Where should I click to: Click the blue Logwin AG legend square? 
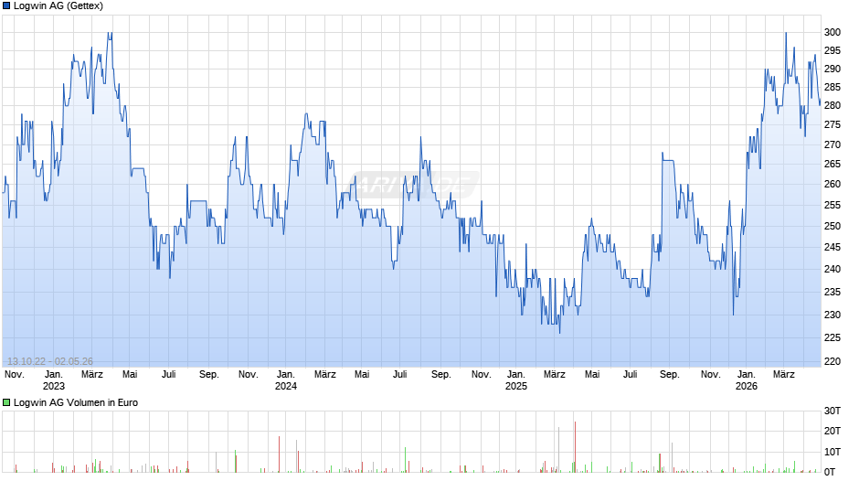coord(6,6)
